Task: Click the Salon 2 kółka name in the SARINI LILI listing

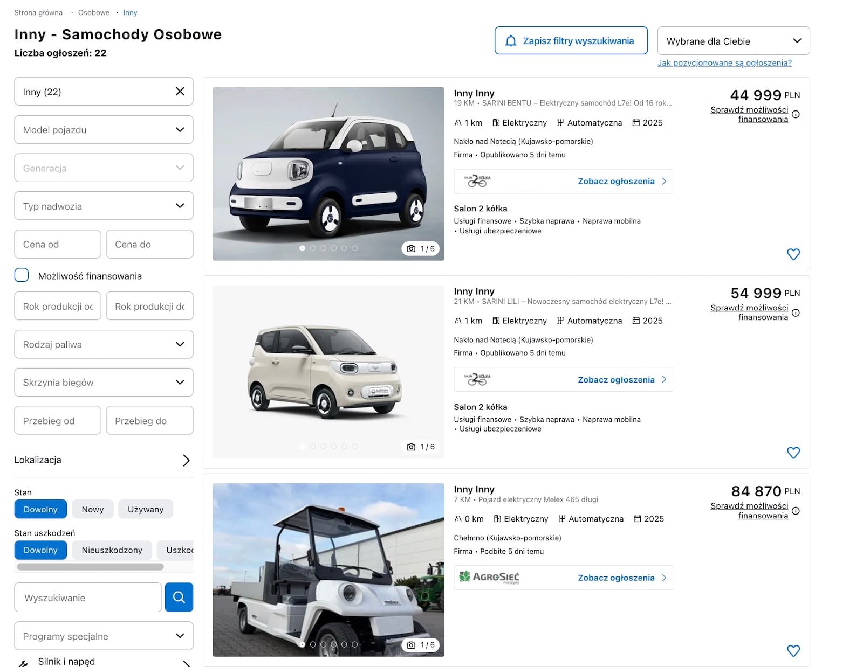Action: 481,407
